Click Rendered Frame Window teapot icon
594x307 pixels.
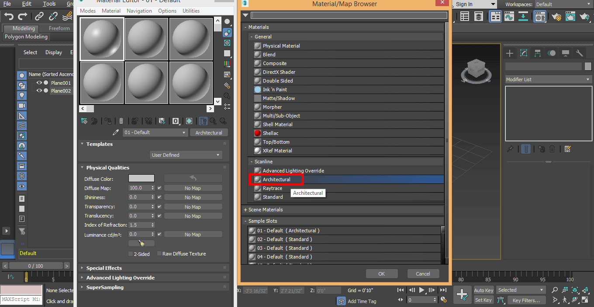[570, 17]
